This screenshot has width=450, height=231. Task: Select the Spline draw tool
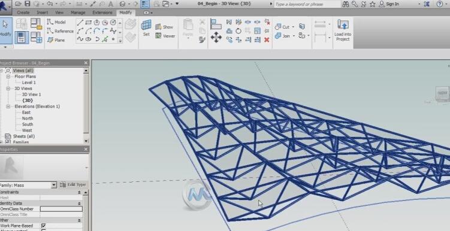coord(80,39)
